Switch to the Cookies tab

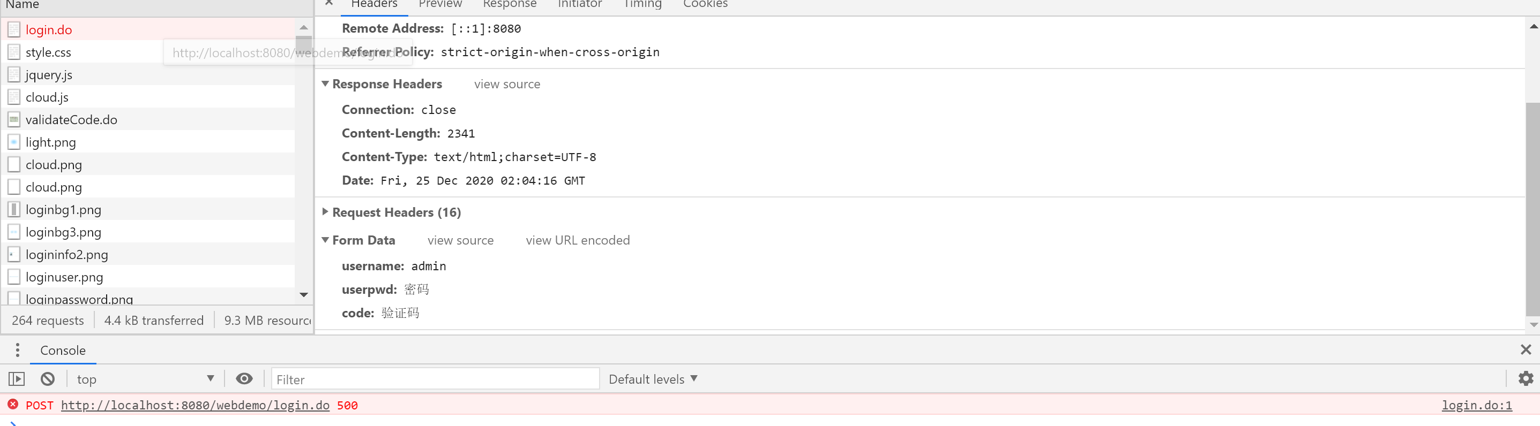(705, 4)
